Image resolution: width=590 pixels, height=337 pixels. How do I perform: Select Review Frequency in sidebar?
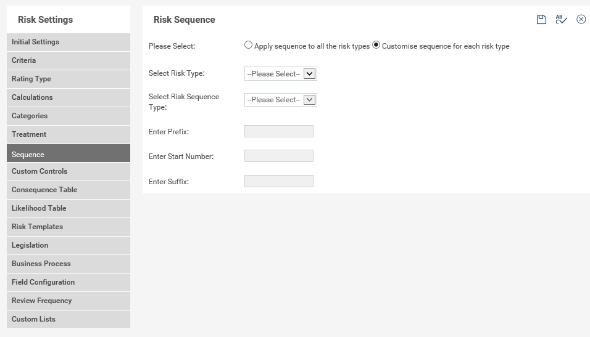(69, 301)
